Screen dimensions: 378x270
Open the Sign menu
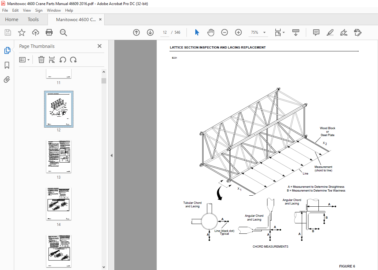pos(39,10)
